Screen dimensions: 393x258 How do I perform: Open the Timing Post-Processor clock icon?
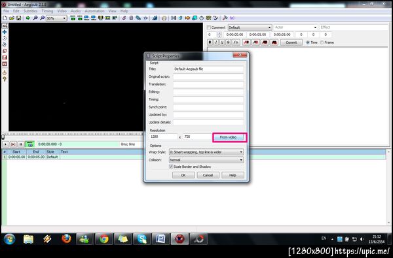coord(202,18)
